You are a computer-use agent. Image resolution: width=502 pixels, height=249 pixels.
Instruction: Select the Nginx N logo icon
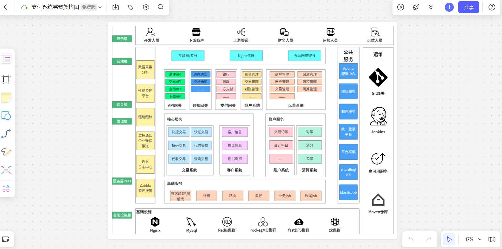click(x=155, y=222)
